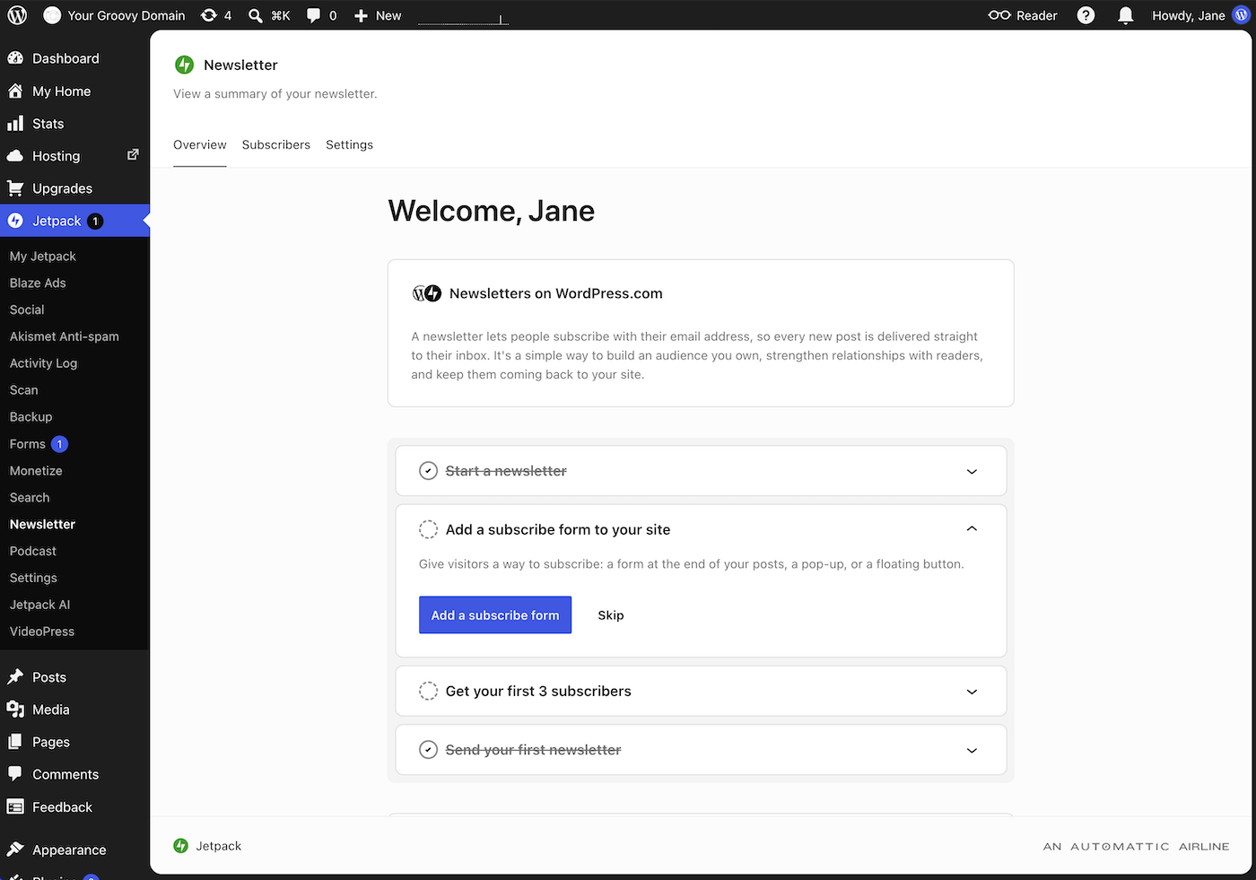Skip the subscribe form step
This screenshot has width=1256, height=880.
[611, 615]
